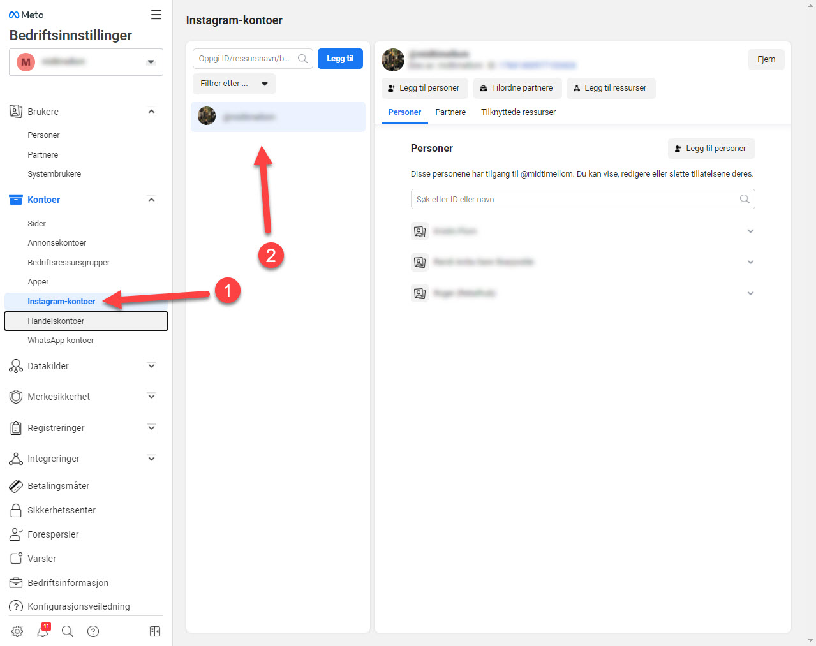Click Legg til personer beside Personer heading
This screenshot has height=646, width=816.
coord(711,149)
